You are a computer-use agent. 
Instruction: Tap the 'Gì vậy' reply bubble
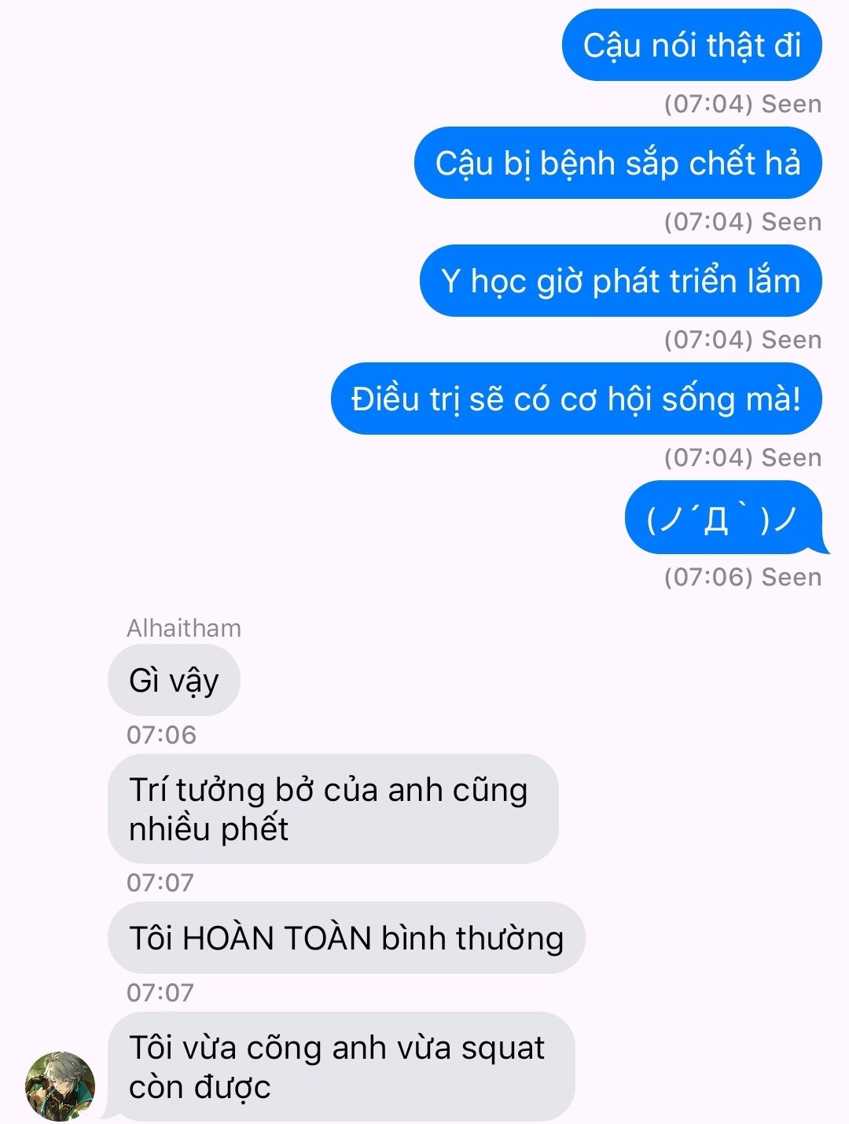click(174, 680)
